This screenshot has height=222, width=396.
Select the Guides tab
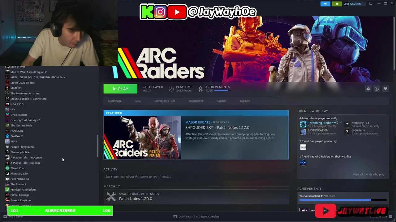[x=222, y=101]
